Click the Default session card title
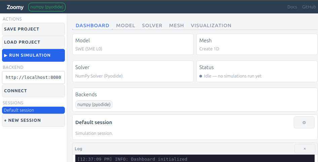Screen dimensions: 318x162 pos(94,122)
